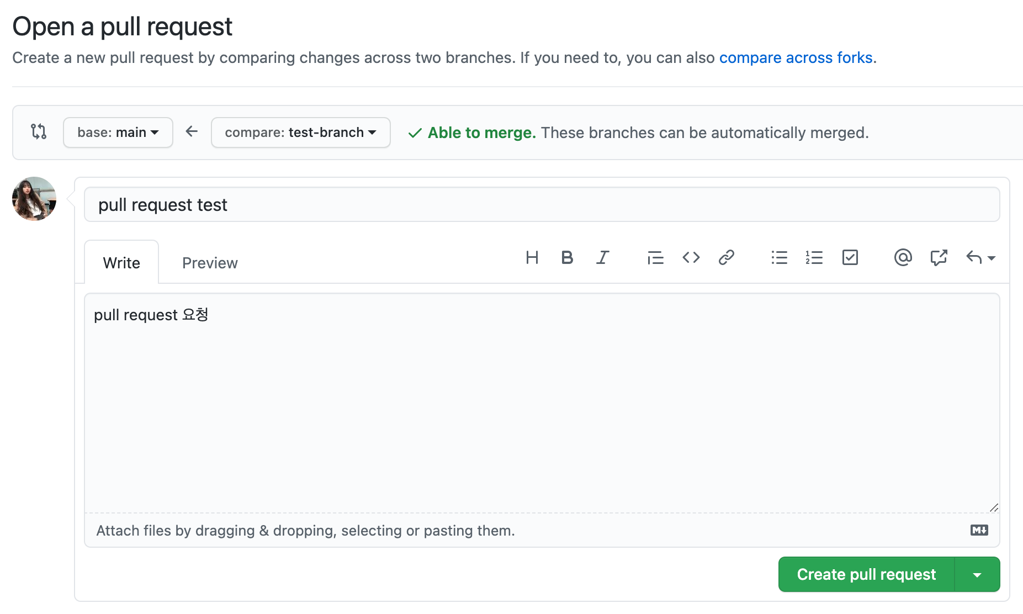This screenshot has height=614, width=1023.
Task: Reference an issue or pull request icon
Action: (x=938, y=257)
